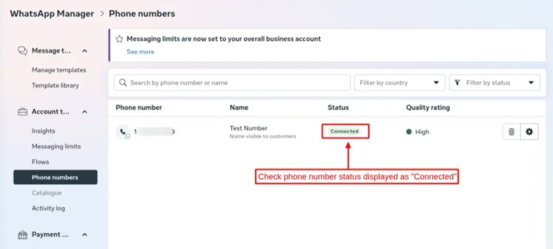Click the WhatsApp Manager breadcrumb link
553x249 pixels.
point(52,14)
